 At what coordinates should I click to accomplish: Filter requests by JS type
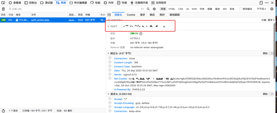point(187,9)
